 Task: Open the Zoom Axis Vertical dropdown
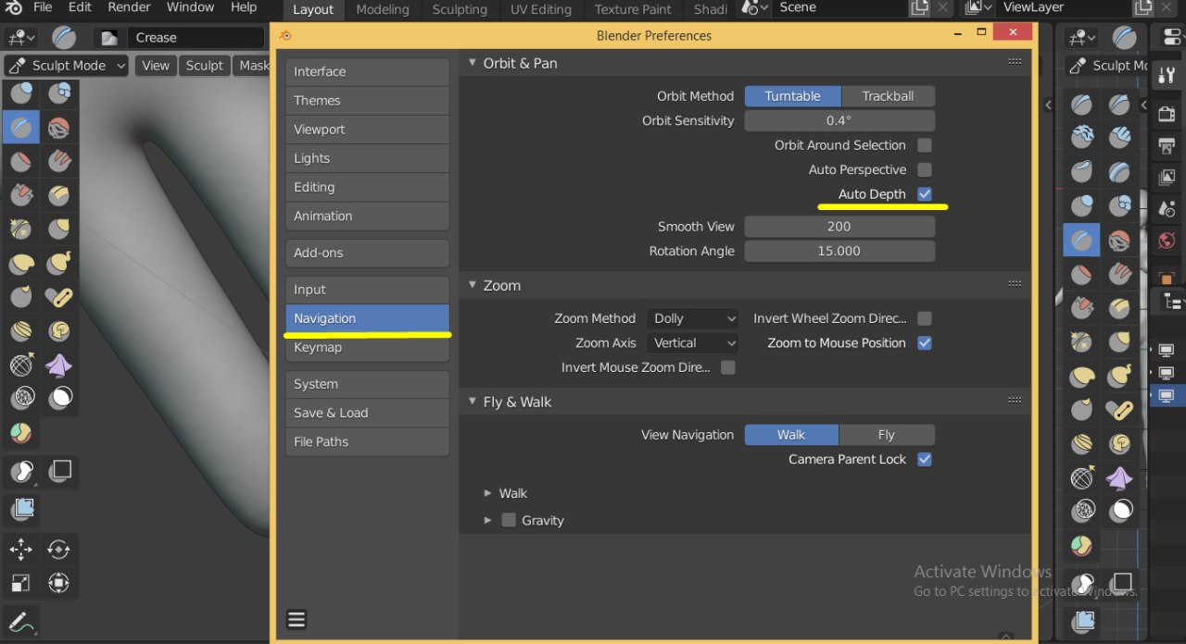692,343
